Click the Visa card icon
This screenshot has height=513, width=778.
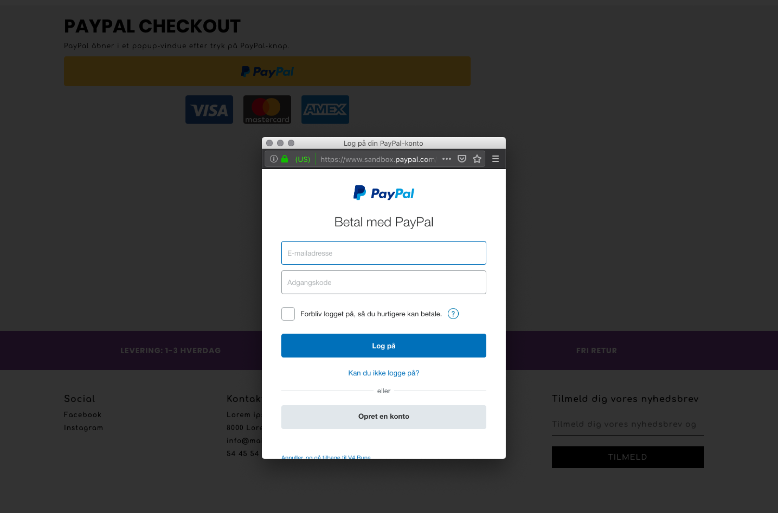[209, 109]
